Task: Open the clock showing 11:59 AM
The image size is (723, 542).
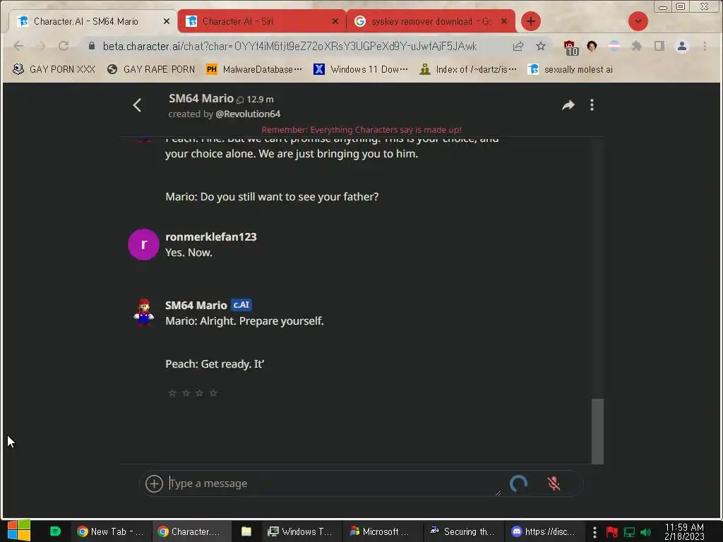Action: (684, 531)
